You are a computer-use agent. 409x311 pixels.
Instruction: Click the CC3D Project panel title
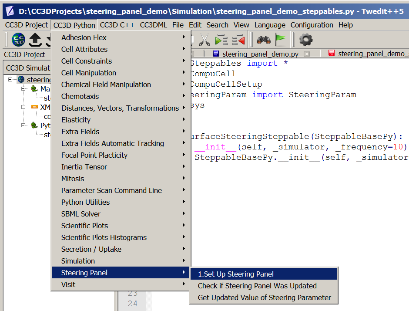24,54
